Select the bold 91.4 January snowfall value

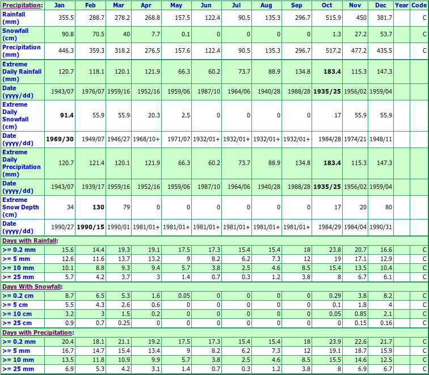tap(67, 115)
